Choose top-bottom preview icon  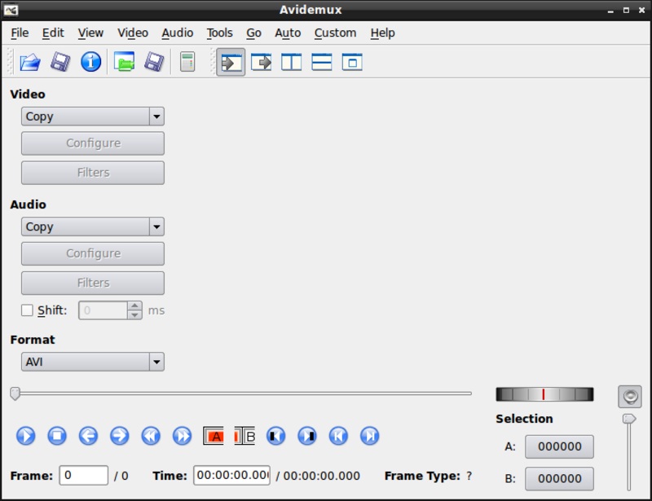[322, 63]
